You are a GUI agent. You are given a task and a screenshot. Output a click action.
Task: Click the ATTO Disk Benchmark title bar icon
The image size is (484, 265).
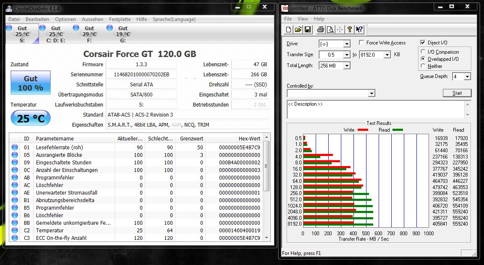click(285, 8)
